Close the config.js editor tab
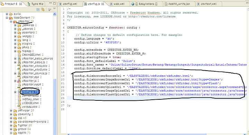The image size is (249, 135). (103, 4)
